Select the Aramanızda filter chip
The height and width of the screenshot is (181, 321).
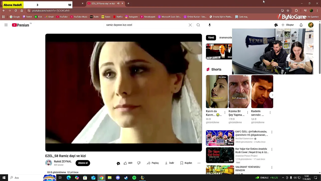coord(225,37)
